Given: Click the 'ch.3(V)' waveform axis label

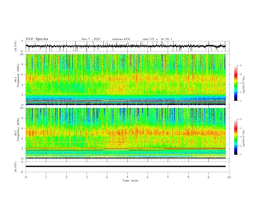Looking at the screenshot, I should pyautogui.click(x=16, y=167).
